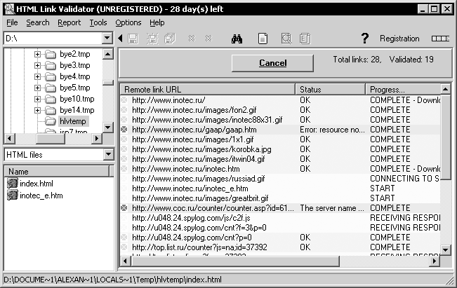Viewport: 457px width, 288px height.
Task: Click the Cancel button
Action: [272, 63]
